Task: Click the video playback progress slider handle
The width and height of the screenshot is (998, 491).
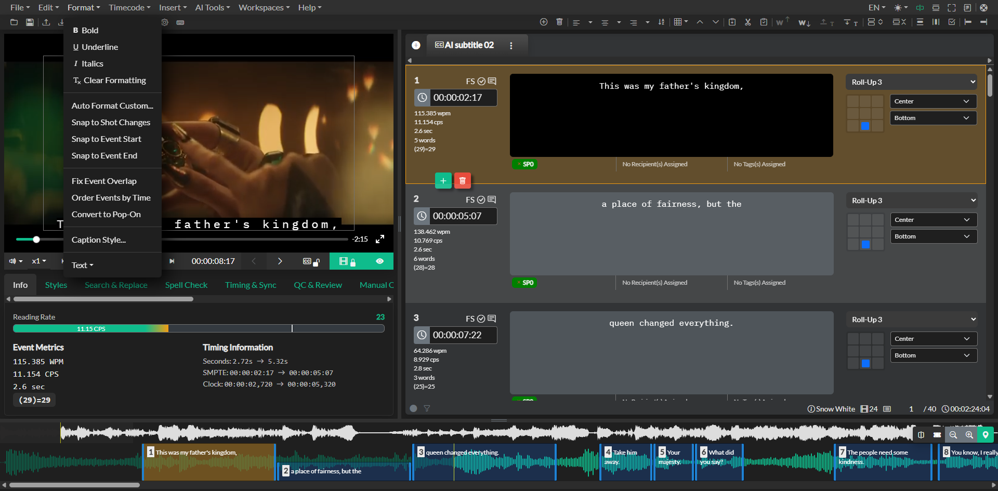Action: point(36,240)
